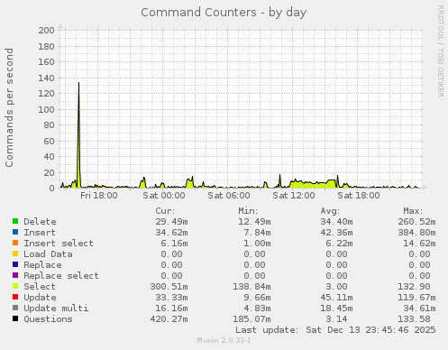Click the 'Questions' legend label
The width and height of the screenshot is (448, 350).
(48, 319)
